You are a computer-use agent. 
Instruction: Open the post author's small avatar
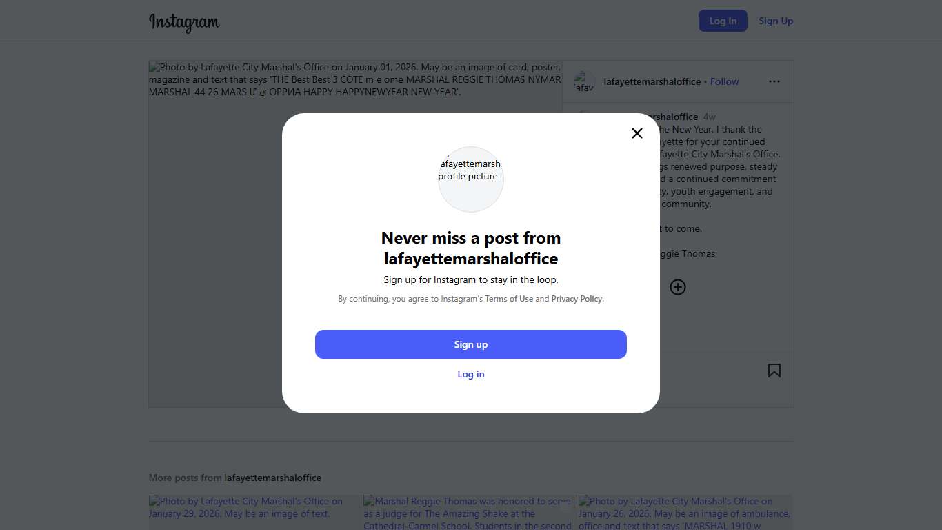click(584, 81)
